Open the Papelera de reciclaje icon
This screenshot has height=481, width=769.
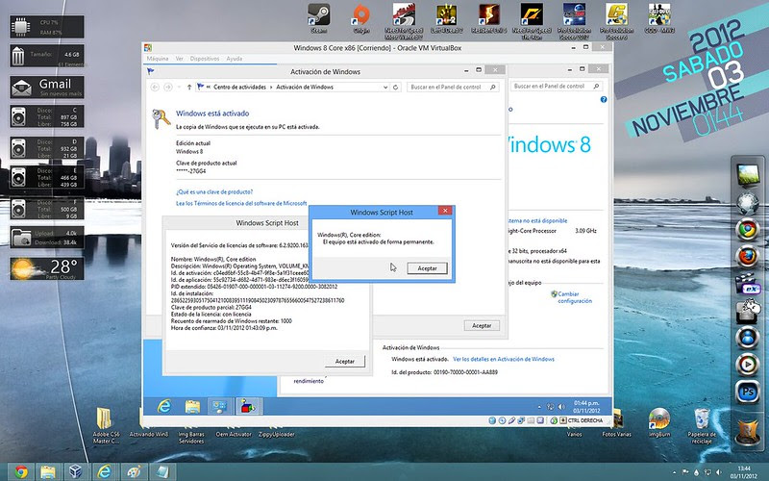pos(702,425)
